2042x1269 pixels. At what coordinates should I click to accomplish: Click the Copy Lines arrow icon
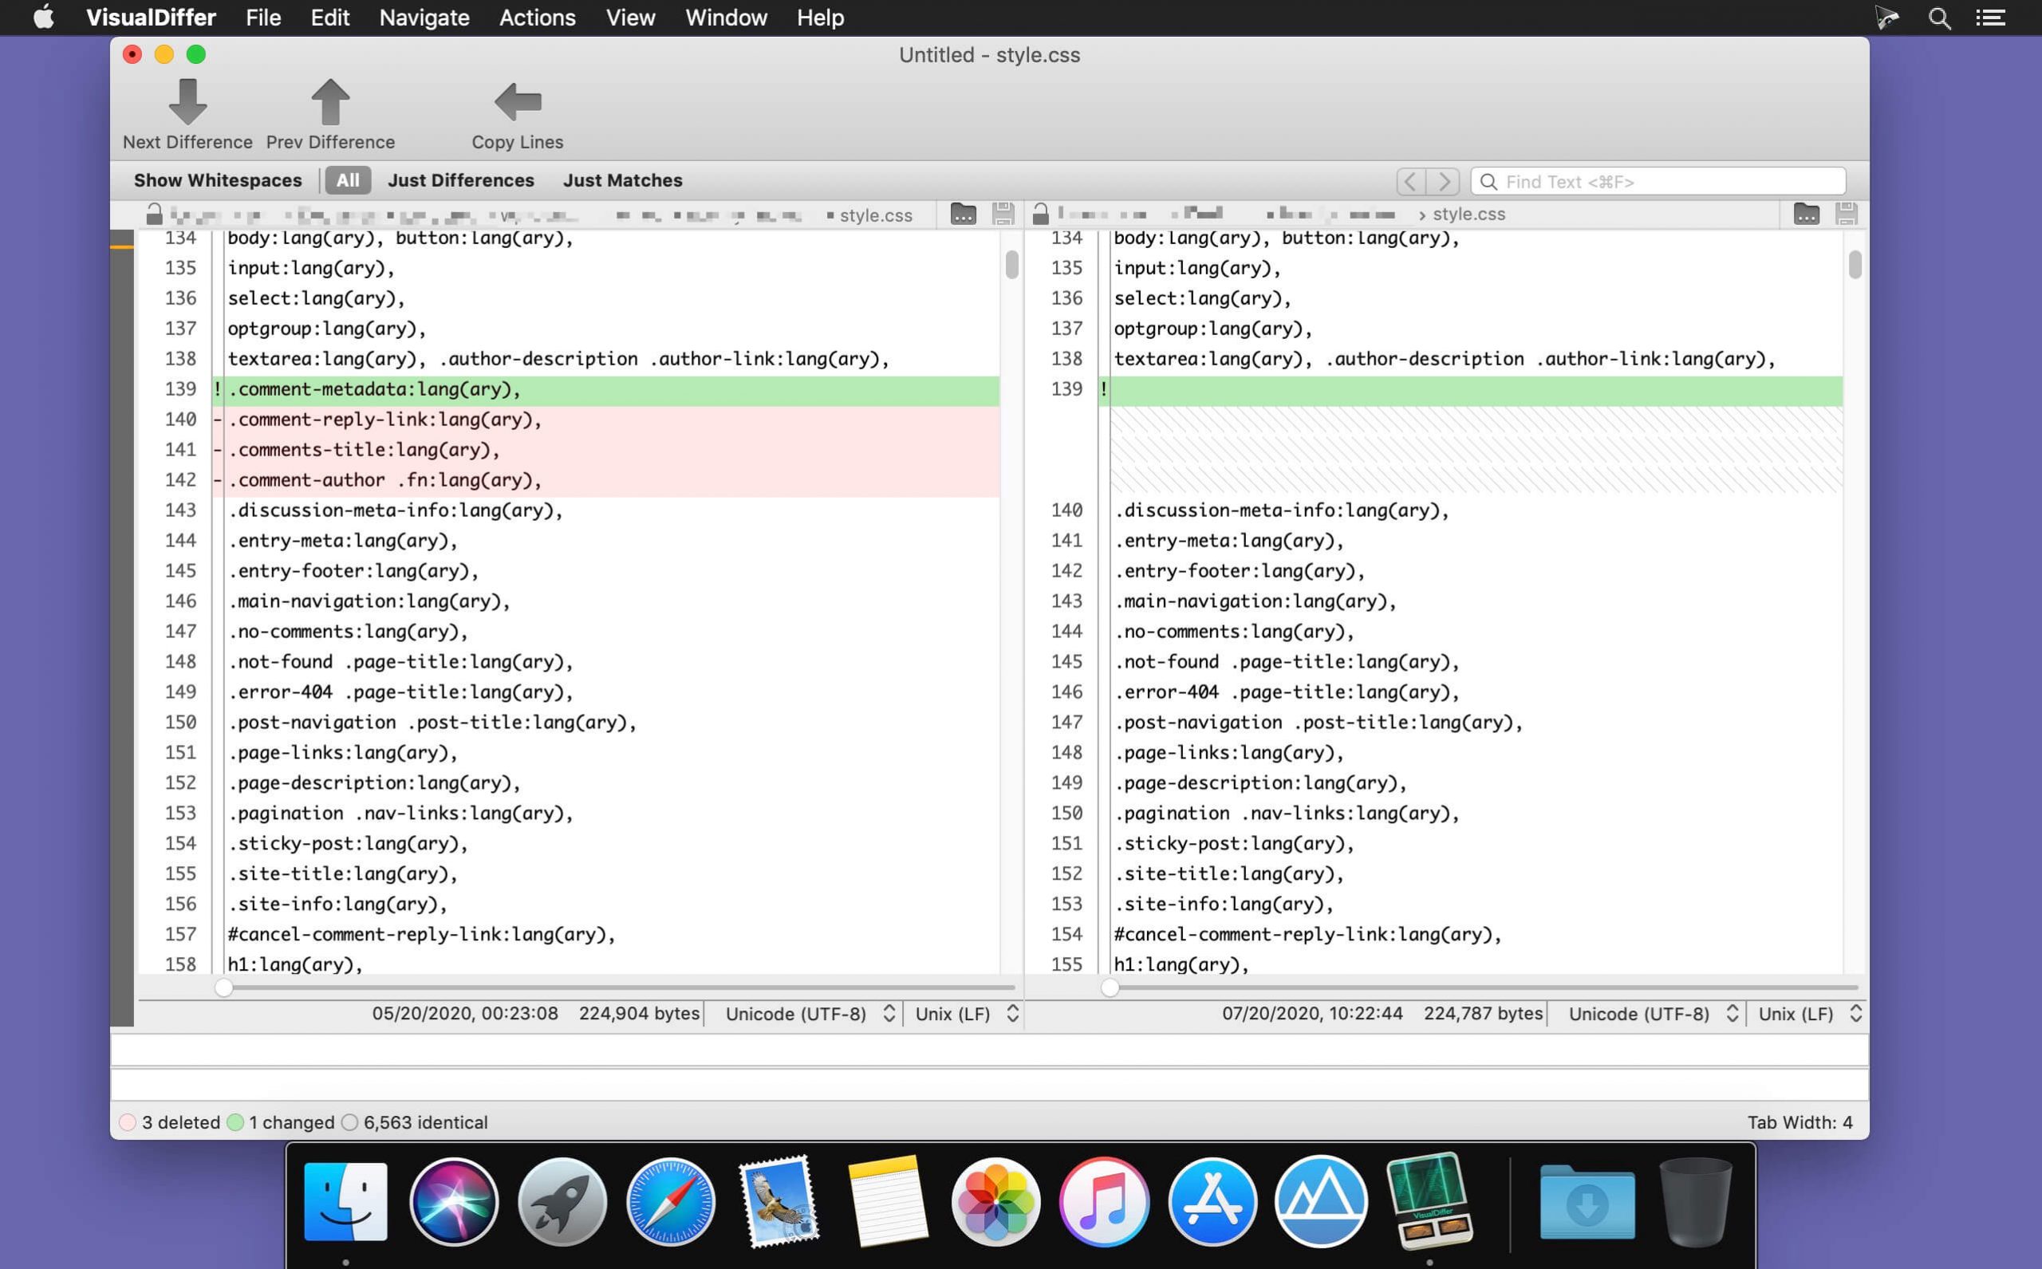517,102
